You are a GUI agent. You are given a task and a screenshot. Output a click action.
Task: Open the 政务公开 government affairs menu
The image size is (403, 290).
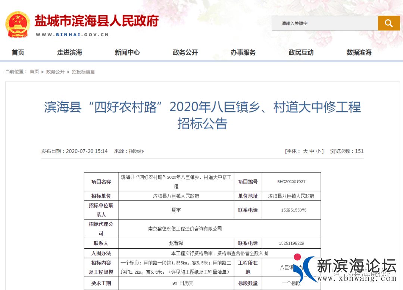click(x=185, y=52)
